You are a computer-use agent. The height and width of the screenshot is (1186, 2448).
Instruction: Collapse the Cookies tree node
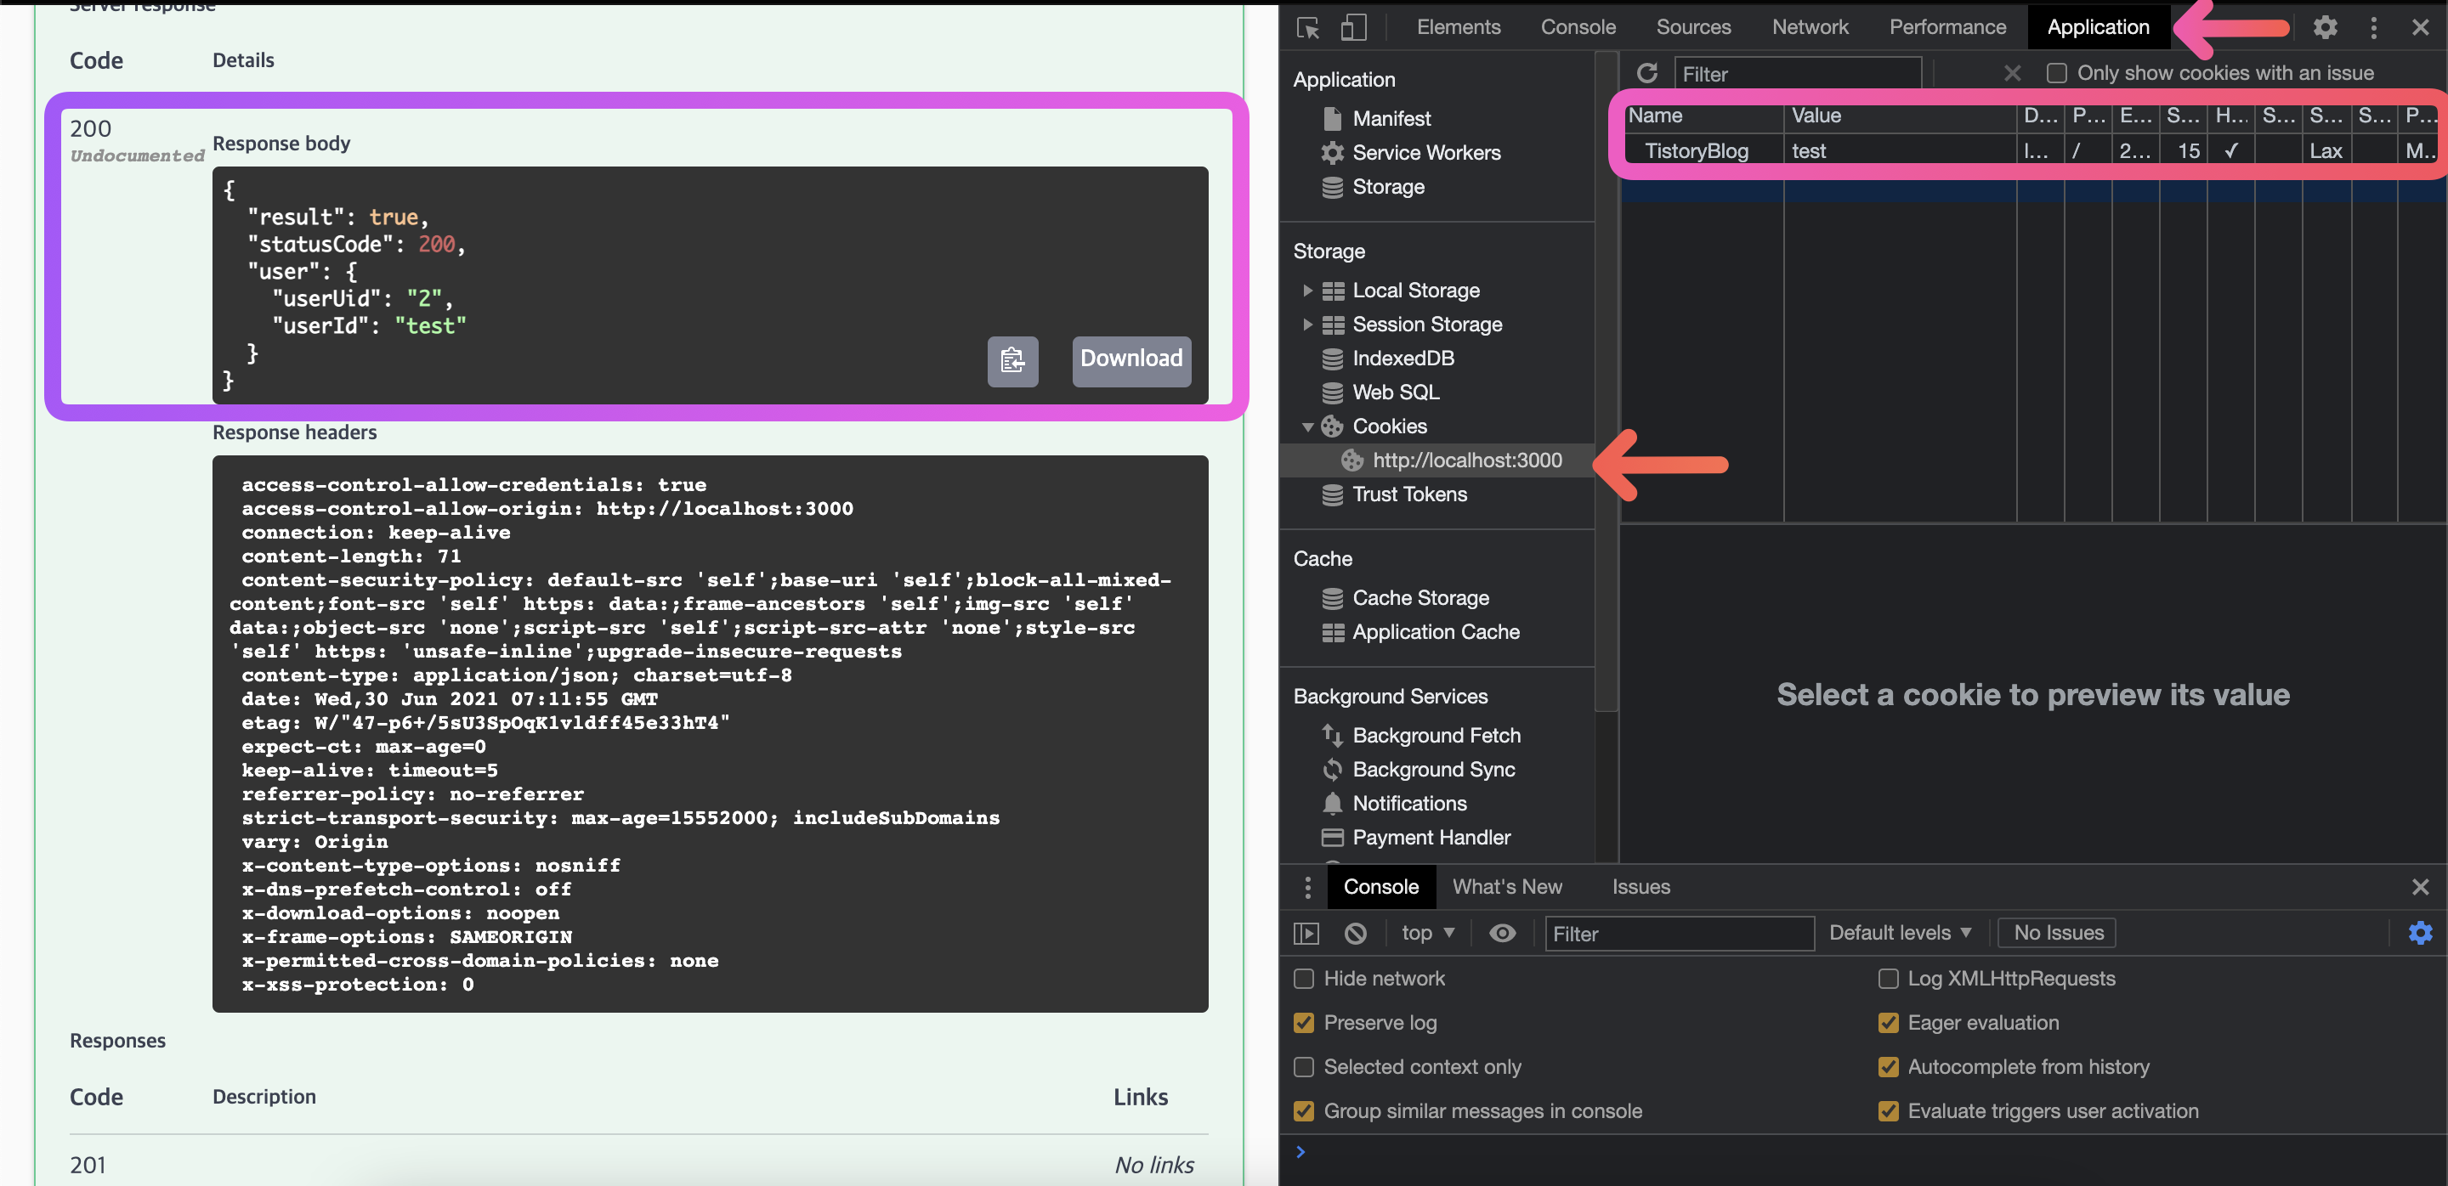pos(1307,427)
